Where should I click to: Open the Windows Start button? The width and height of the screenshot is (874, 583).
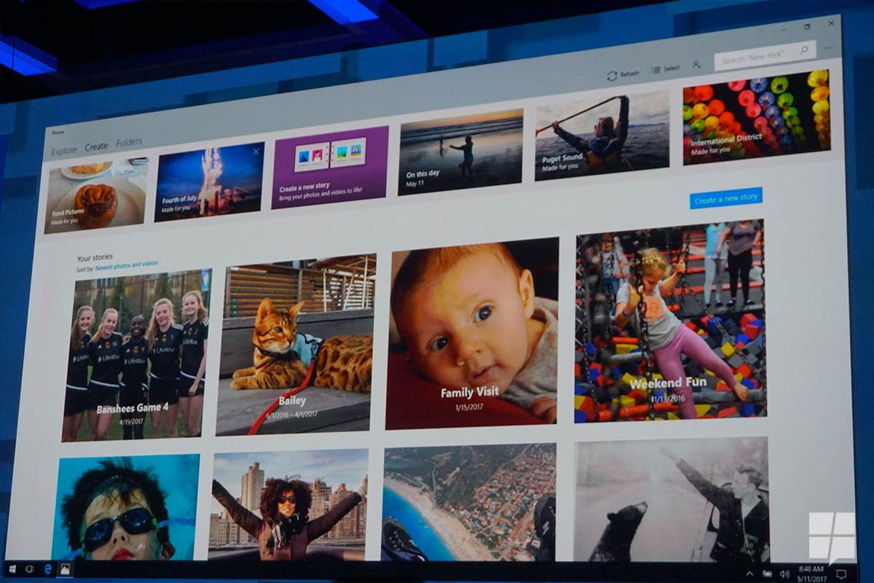[x=12, y=568]
